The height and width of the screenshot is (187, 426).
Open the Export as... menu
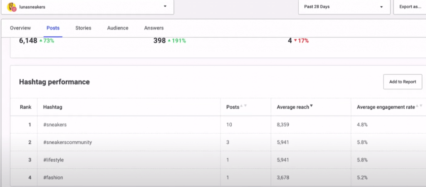(410, 7)
